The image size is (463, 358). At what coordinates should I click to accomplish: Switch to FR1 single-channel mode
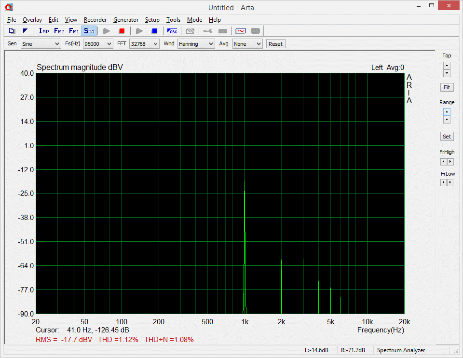pos(74,31)
